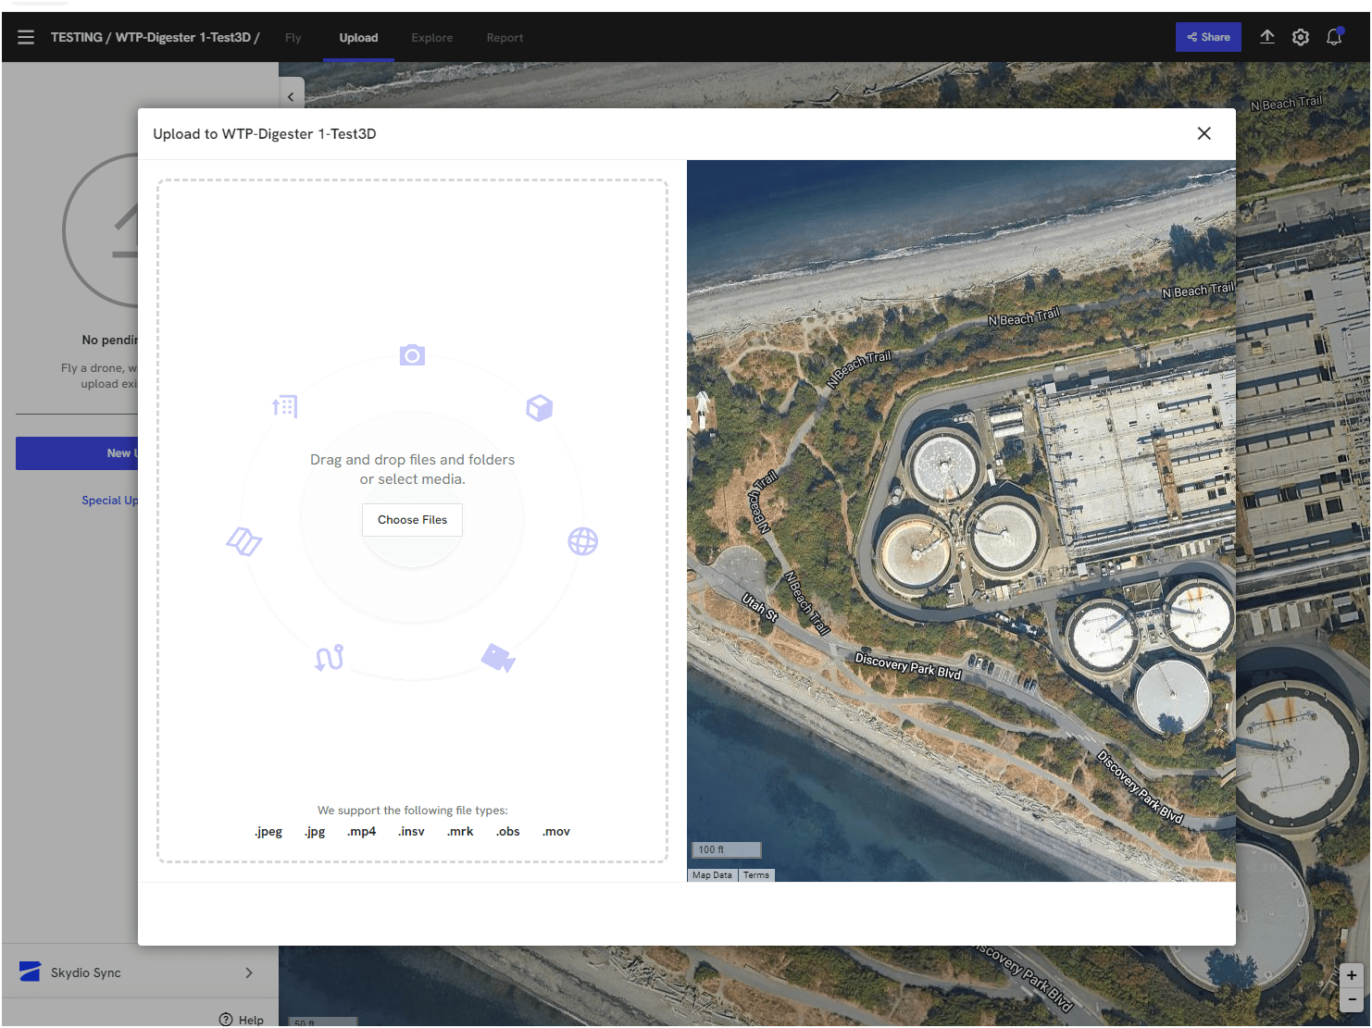The image size is (1372, 1028).
Task: Click the New Upload button in sidebar
Action: point(77,453)
